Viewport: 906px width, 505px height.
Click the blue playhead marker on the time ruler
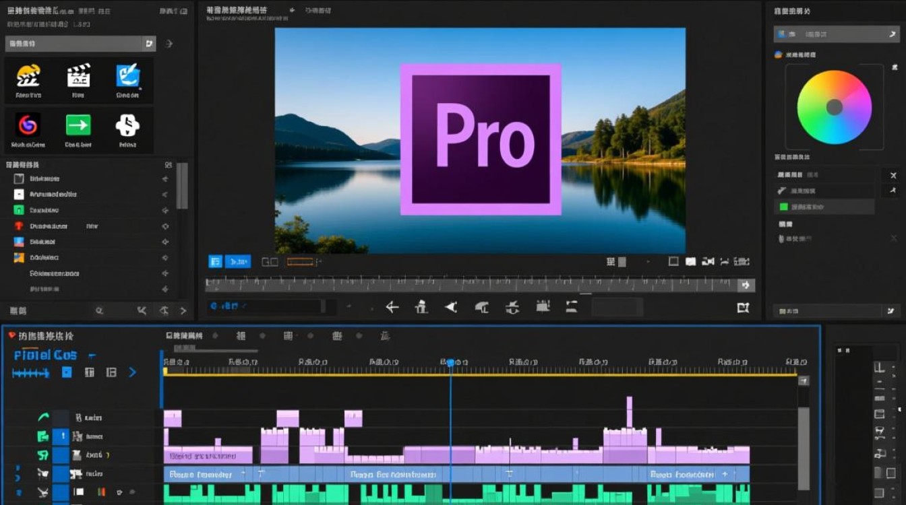[451, 364]
